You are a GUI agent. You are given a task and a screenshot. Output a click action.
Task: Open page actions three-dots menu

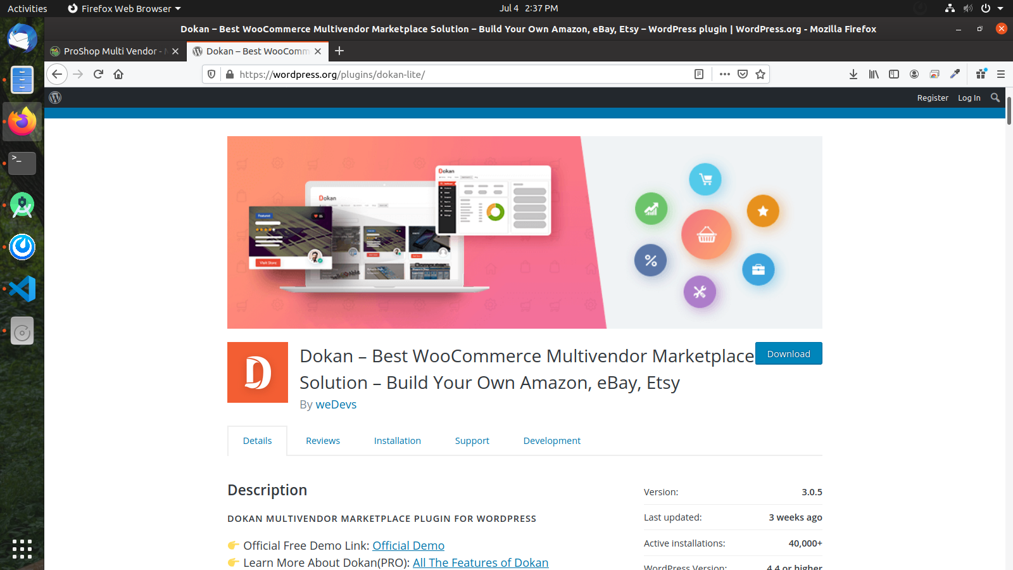tap(725, 74)
